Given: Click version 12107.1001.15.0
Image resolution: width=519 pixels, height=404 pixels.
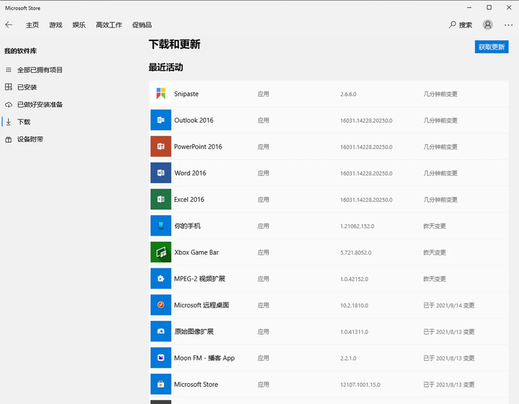Looking at the screenshot, I should coord(360,385).
